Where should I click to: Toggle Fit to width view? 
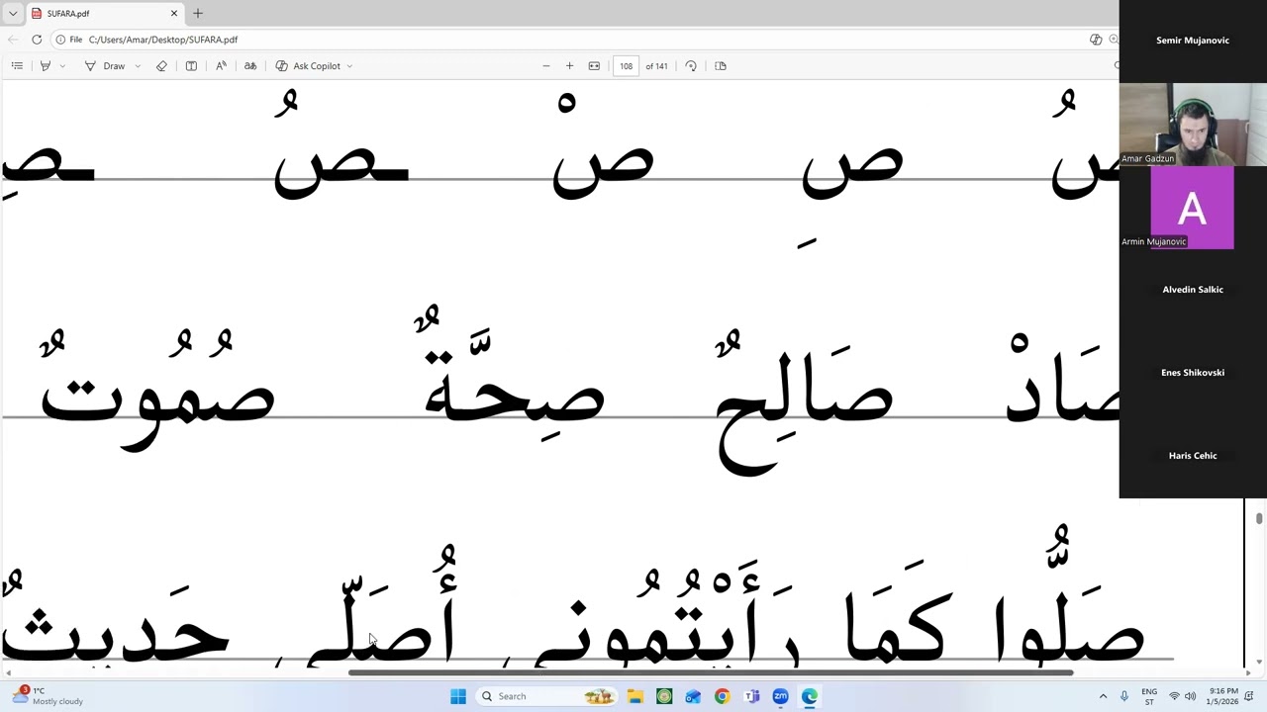pos(594,65)
